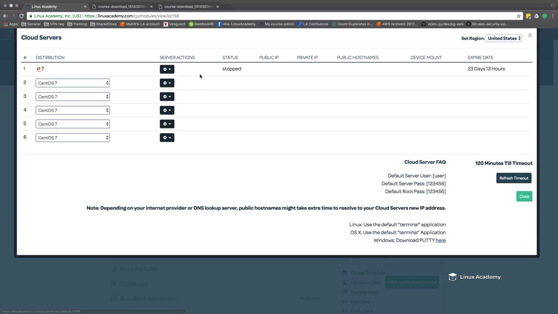
Task: Open the LA Confluence bookmark
Action: coord(313,24)
